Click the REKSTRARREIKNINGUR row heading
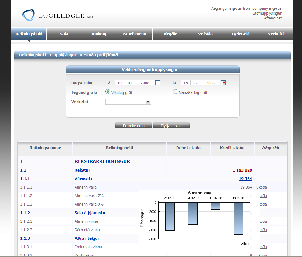Screen dimensions: 302x257 click(x=102, y=161)
